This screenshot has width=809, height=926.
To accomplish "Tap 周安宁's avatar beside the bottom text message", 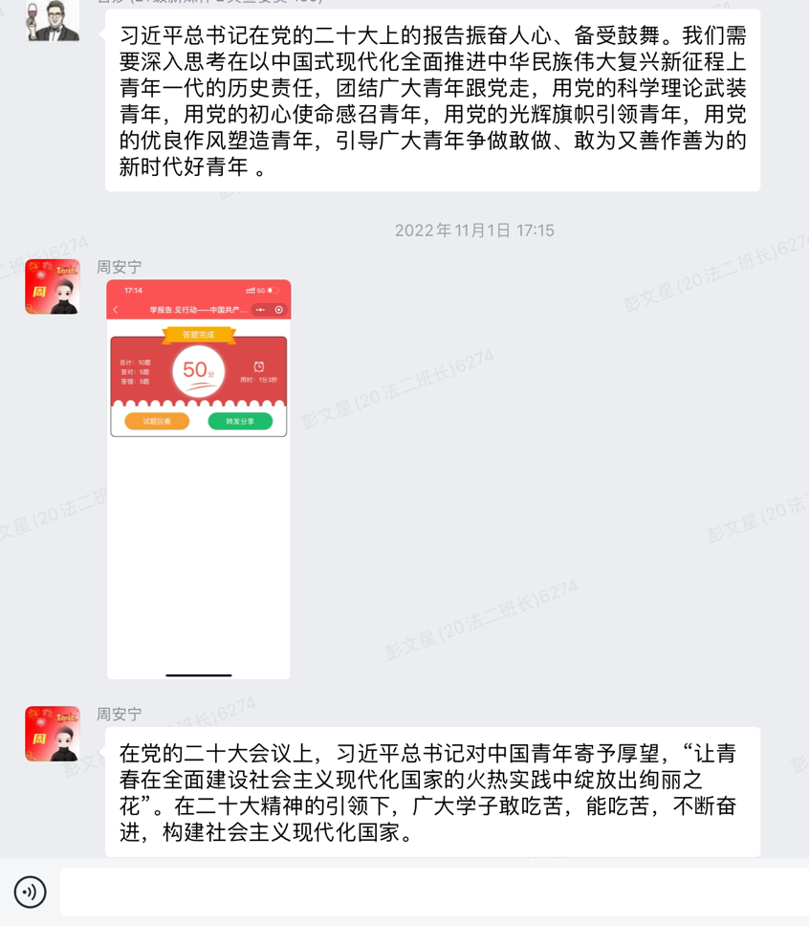I will pos(53,734).
